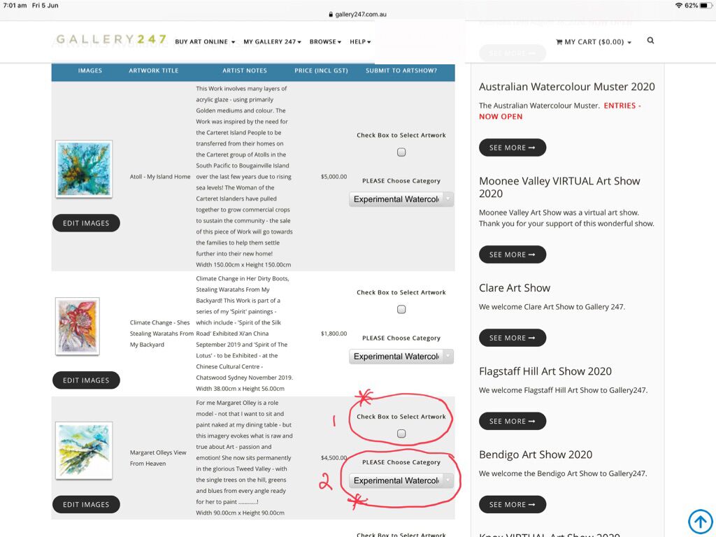This screenshot has width=716, height=537.
Task: Click the Gallery 247 logo
Action: coord(111,40)
